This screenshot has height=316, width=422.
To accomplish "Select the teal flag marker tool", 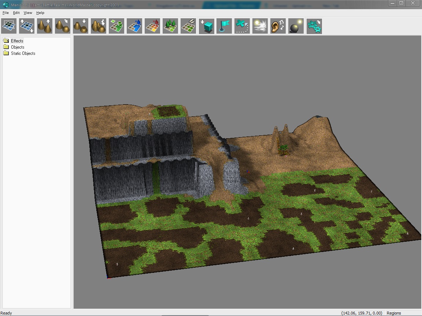I will (224, 26).
